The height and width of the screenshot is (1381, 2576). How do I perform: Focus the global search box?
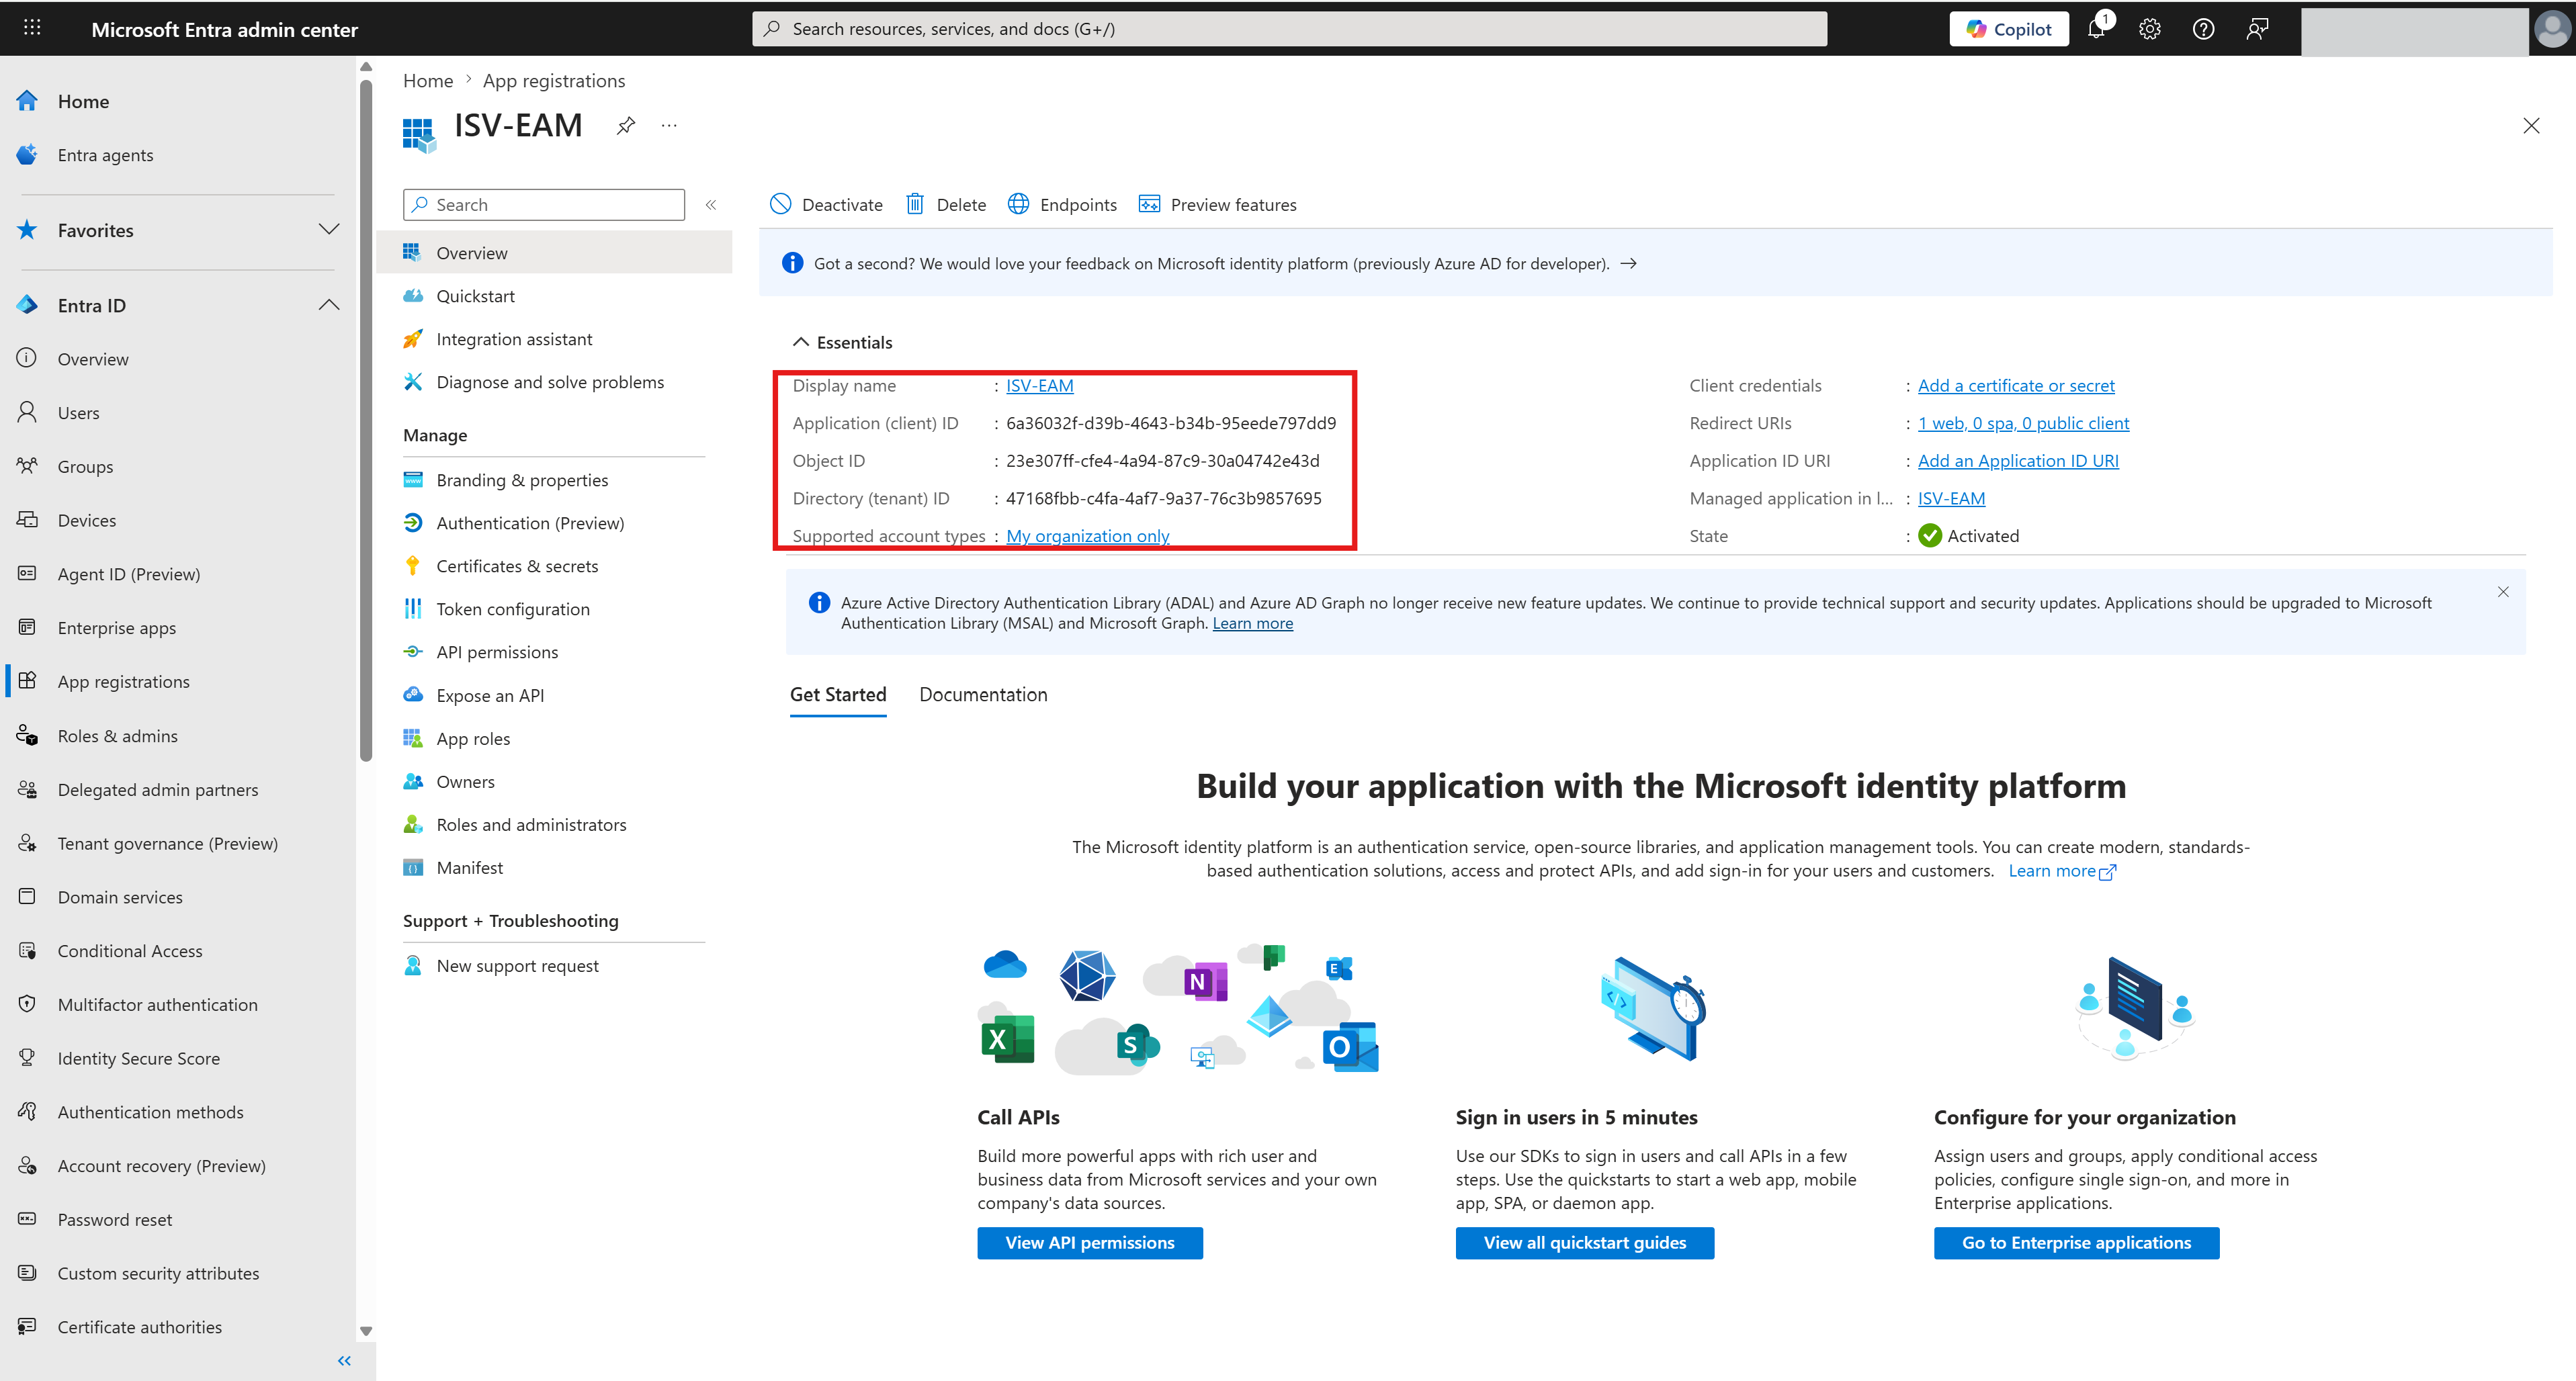[1289, 29]
